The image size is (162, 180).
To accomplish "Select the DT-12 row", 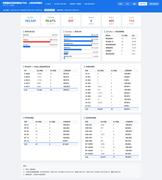I will coord(51,141).
